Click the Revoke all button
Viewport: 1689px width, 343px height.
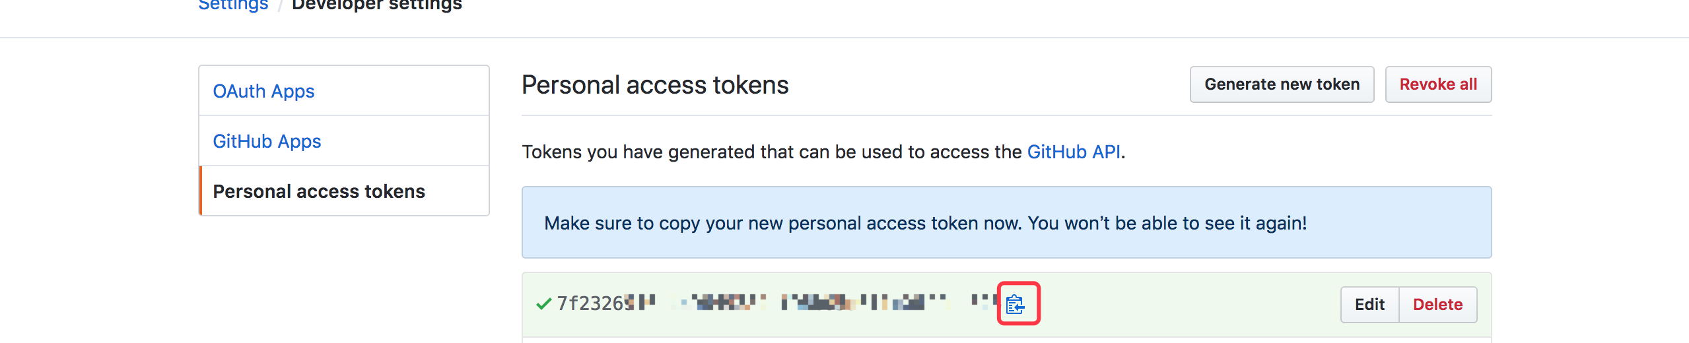click(x=1437, y=84)
